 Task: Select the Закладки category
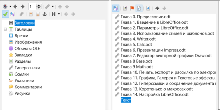coord(23,55)
